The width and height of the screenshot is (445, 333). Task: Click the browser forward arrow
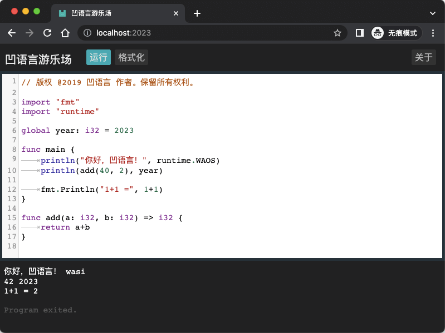point(30,33)
